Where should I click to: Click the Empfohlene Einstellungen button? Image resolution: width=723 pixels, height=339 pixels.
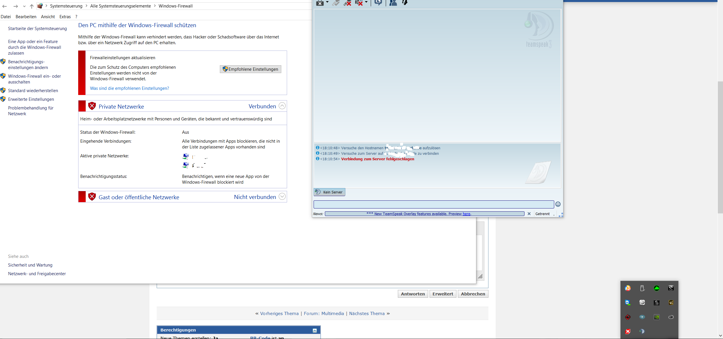pos(250,69)
